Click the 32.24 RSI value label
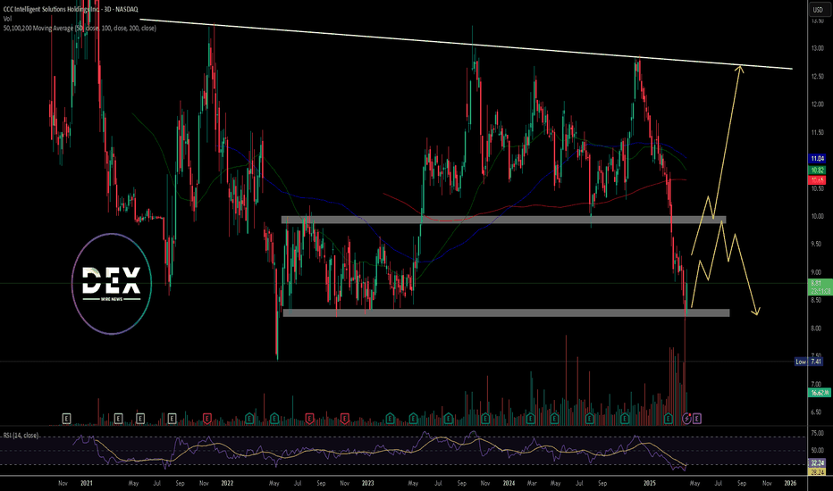The image size is (833, 491). click(818, 462)
